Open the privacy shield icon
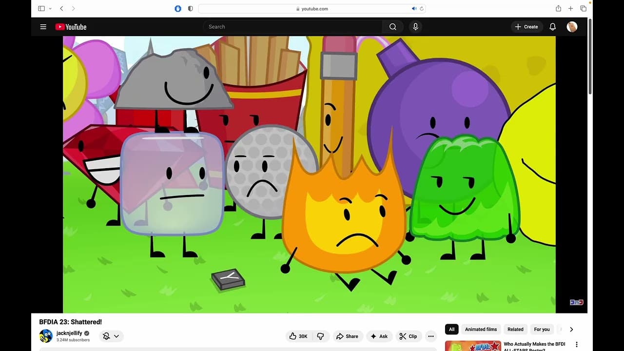 click(x=190, y=8)
